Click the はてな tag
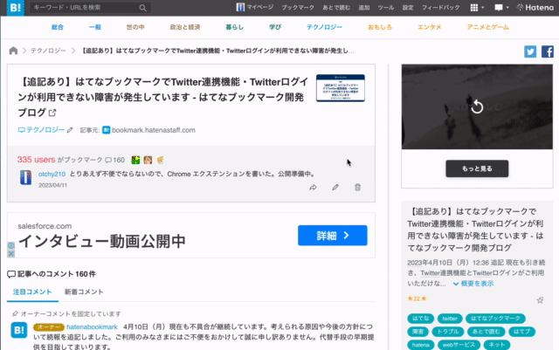Screen dimensions: 559x350 coord(421,319)
